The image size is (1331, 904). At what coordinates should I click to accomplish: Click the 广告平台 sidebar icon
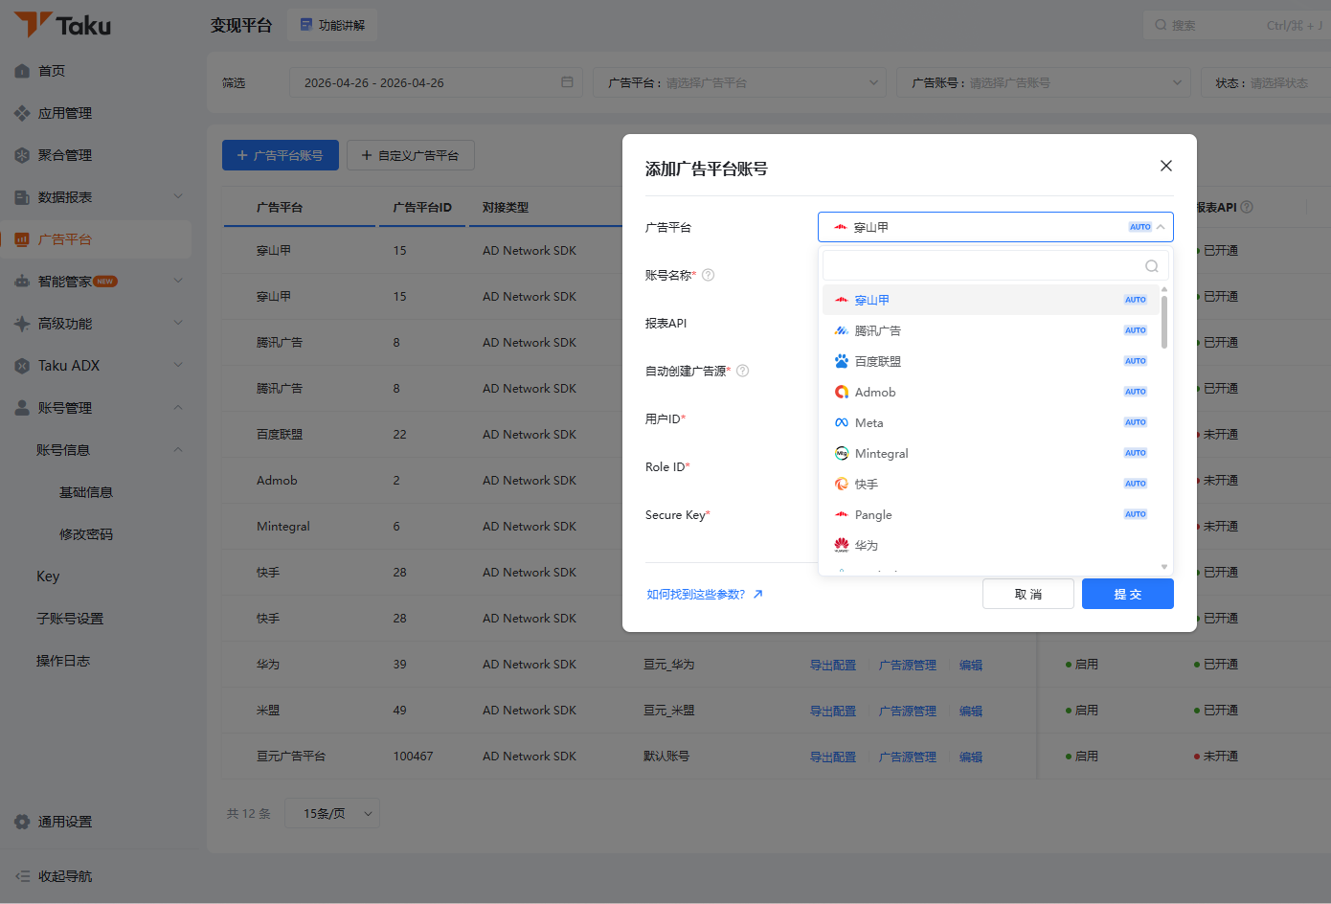pos(22,239)
